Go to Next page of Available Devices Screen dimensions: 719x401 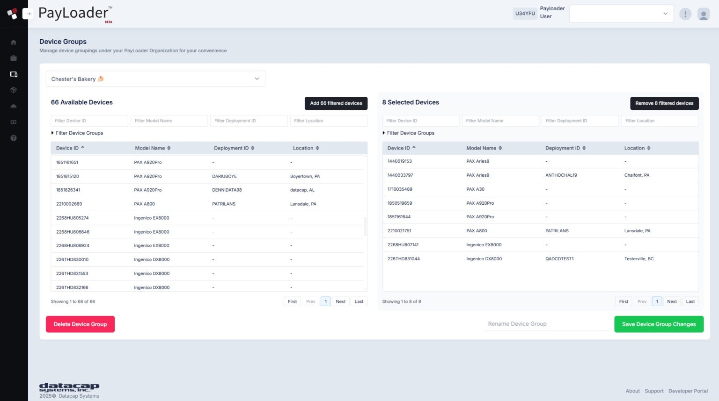point(341,301)
